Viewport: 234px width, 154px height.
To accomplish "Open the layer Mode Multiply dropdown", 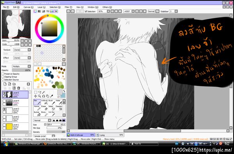I will (x=21, y=66).
